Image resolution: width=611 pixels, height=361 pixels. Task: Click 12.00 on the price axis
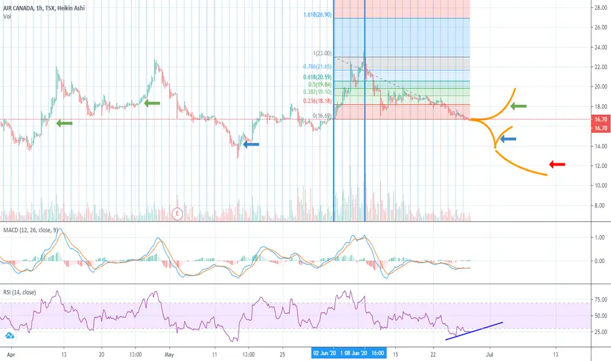(x=601, y=166)
